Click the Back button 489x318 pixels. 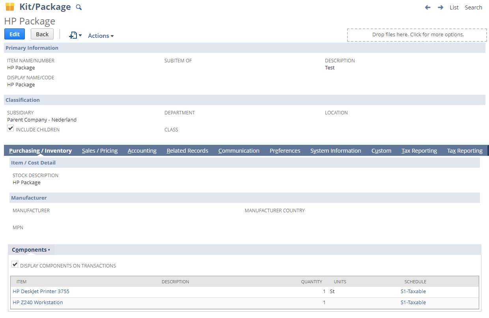tap(42, 34)
